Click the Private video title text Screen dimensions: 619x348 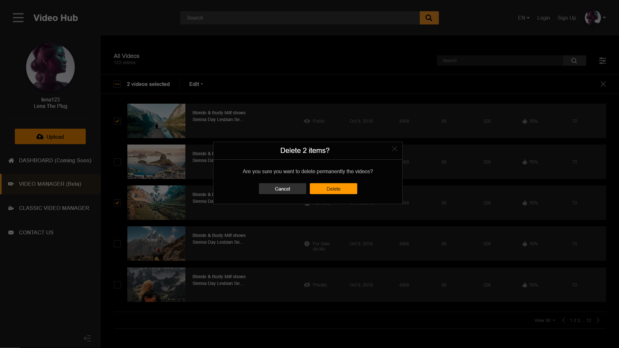click(219, 280)
